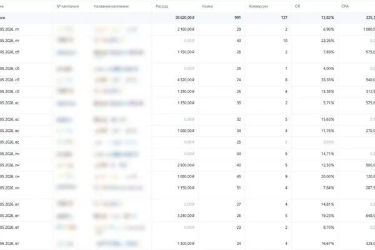This screenshot has height=250, width=375.
Task: Click the CR cell 33,33 %
Action: point(327,79)
